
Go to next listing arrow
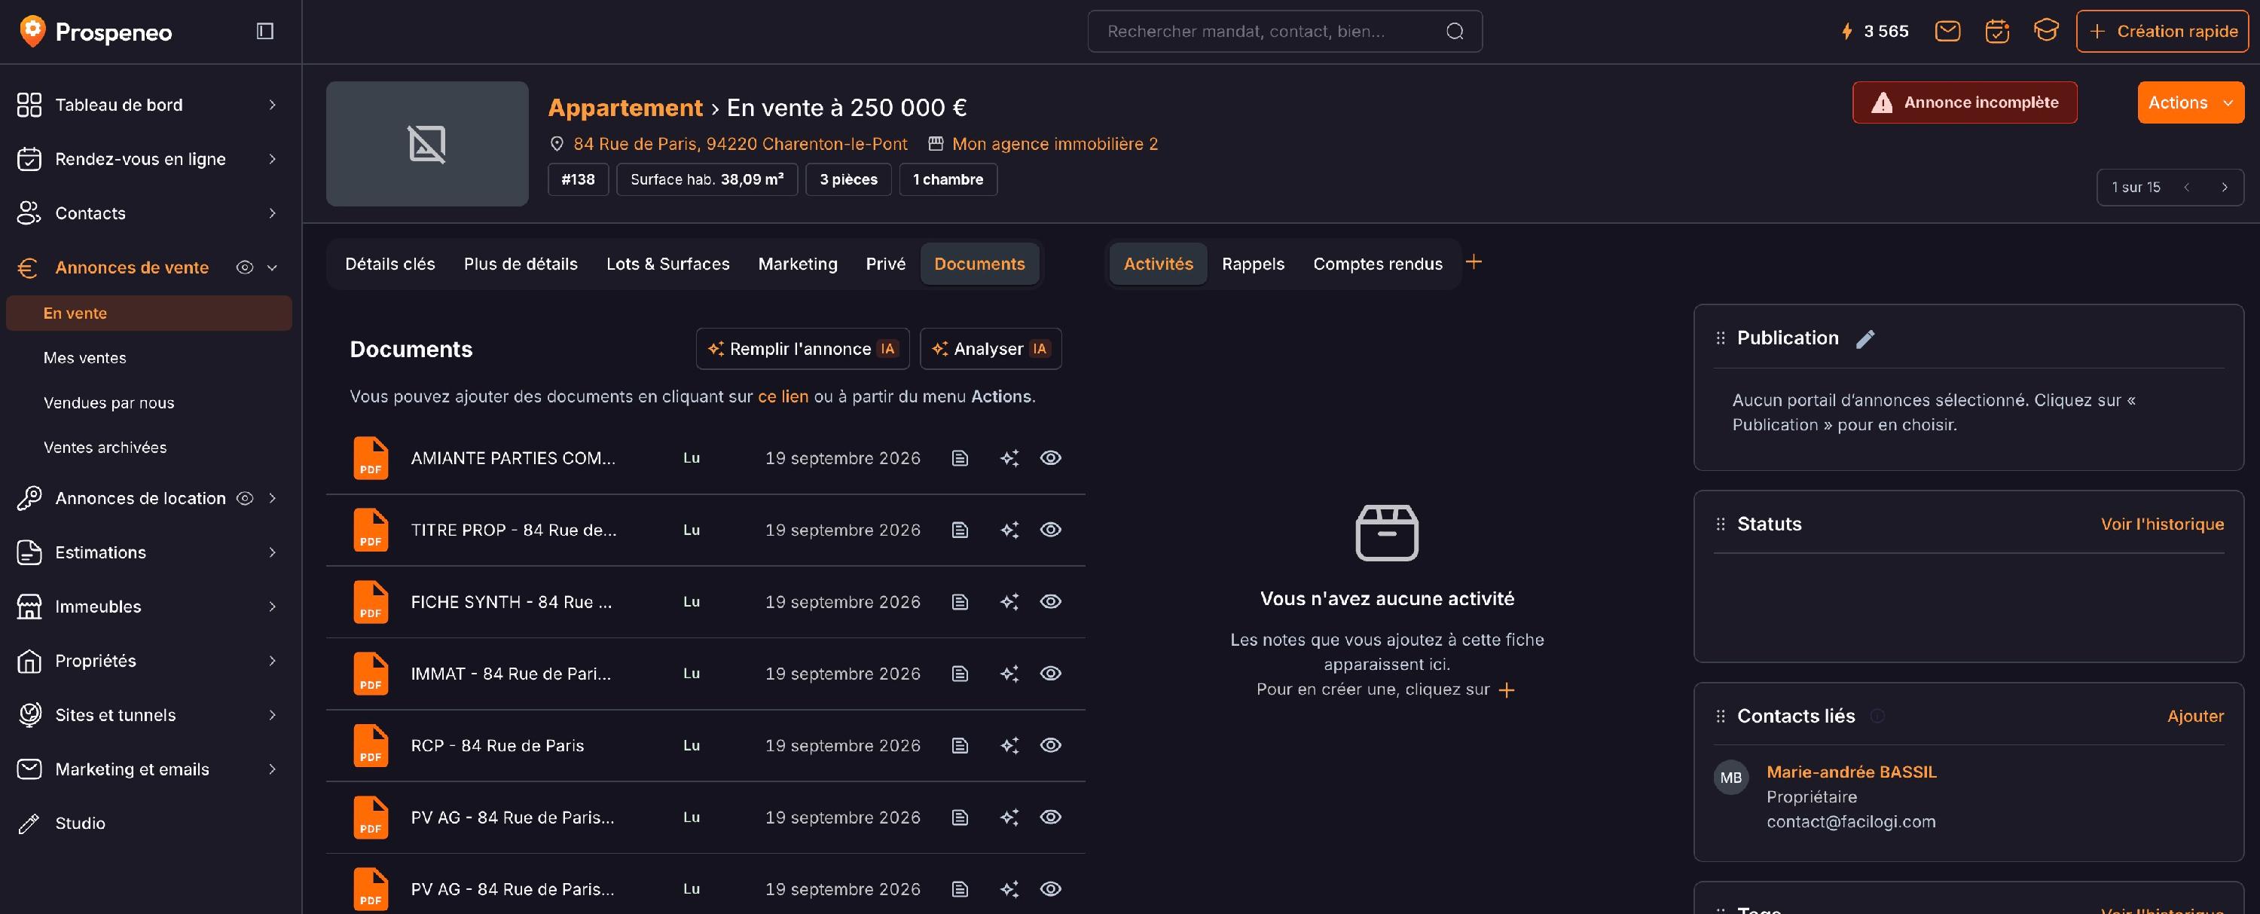(2224, 187)
